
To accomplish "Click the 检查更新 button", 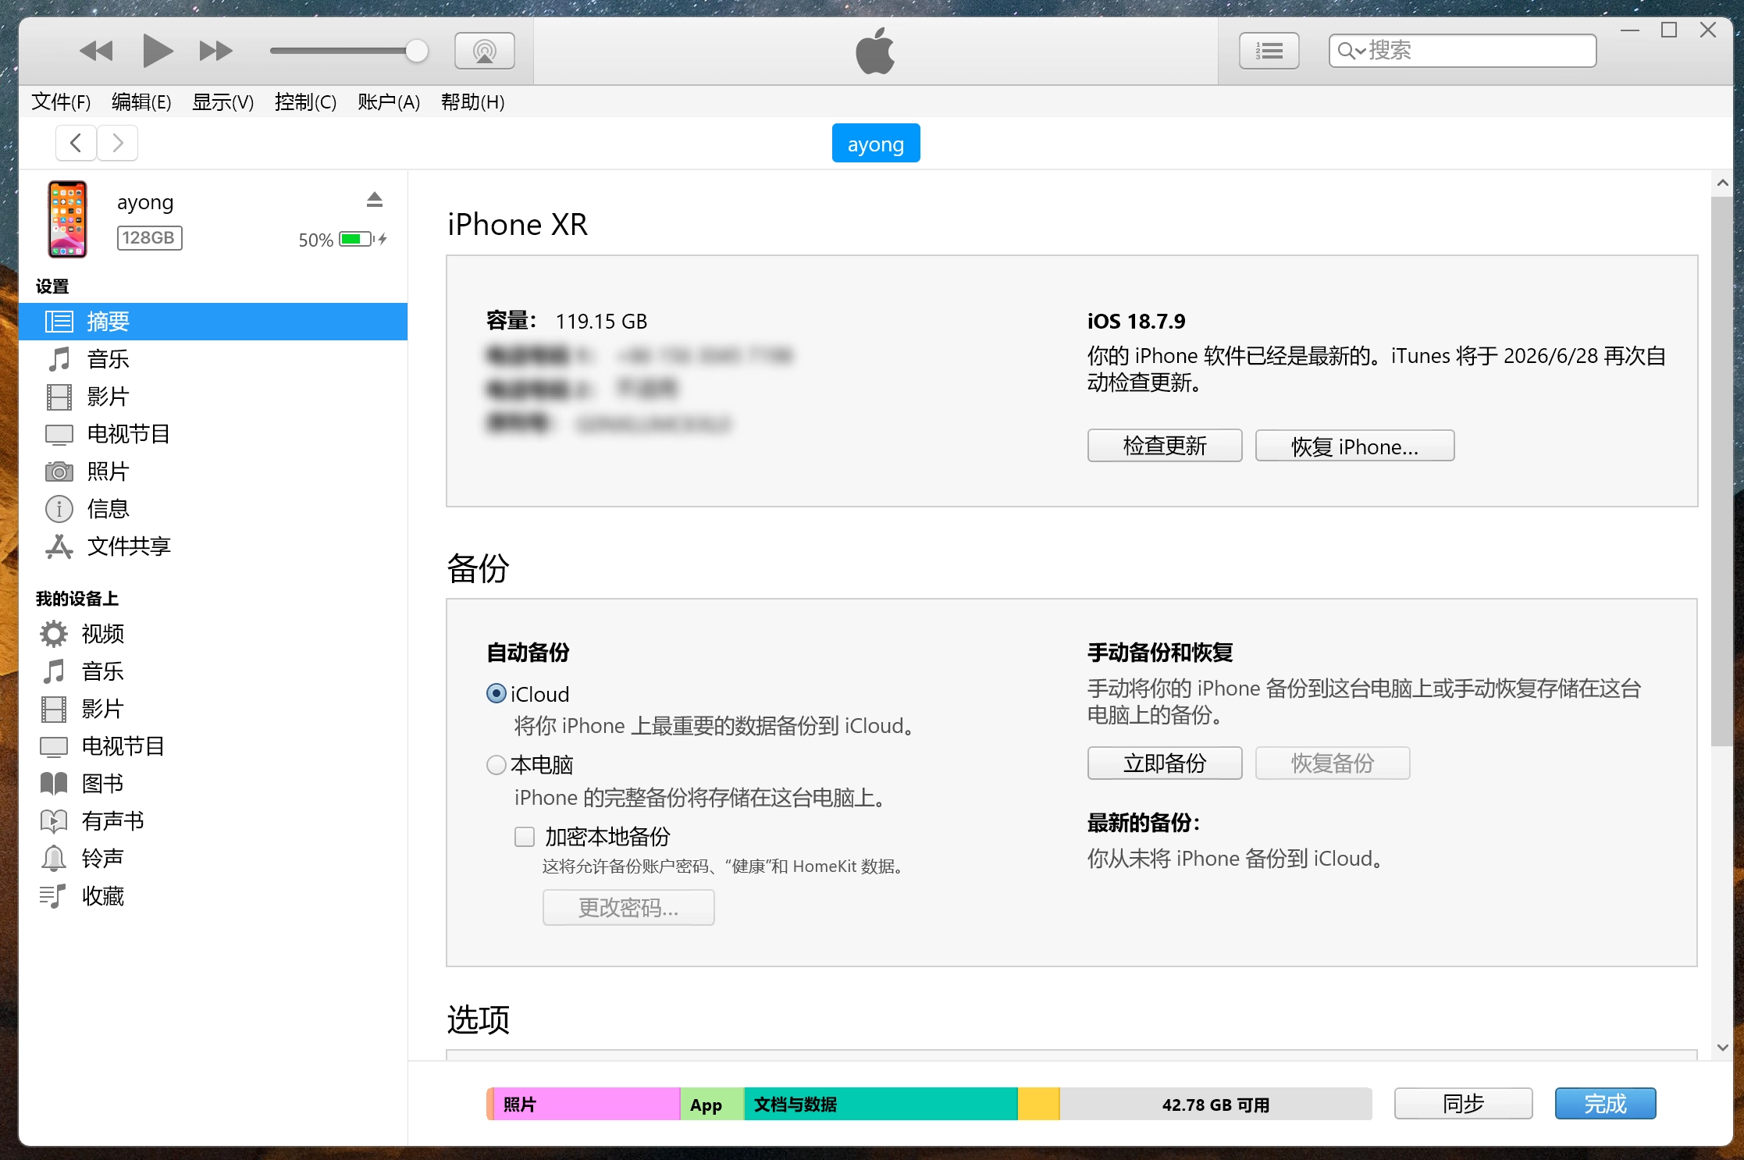I will coord(1165,446).
